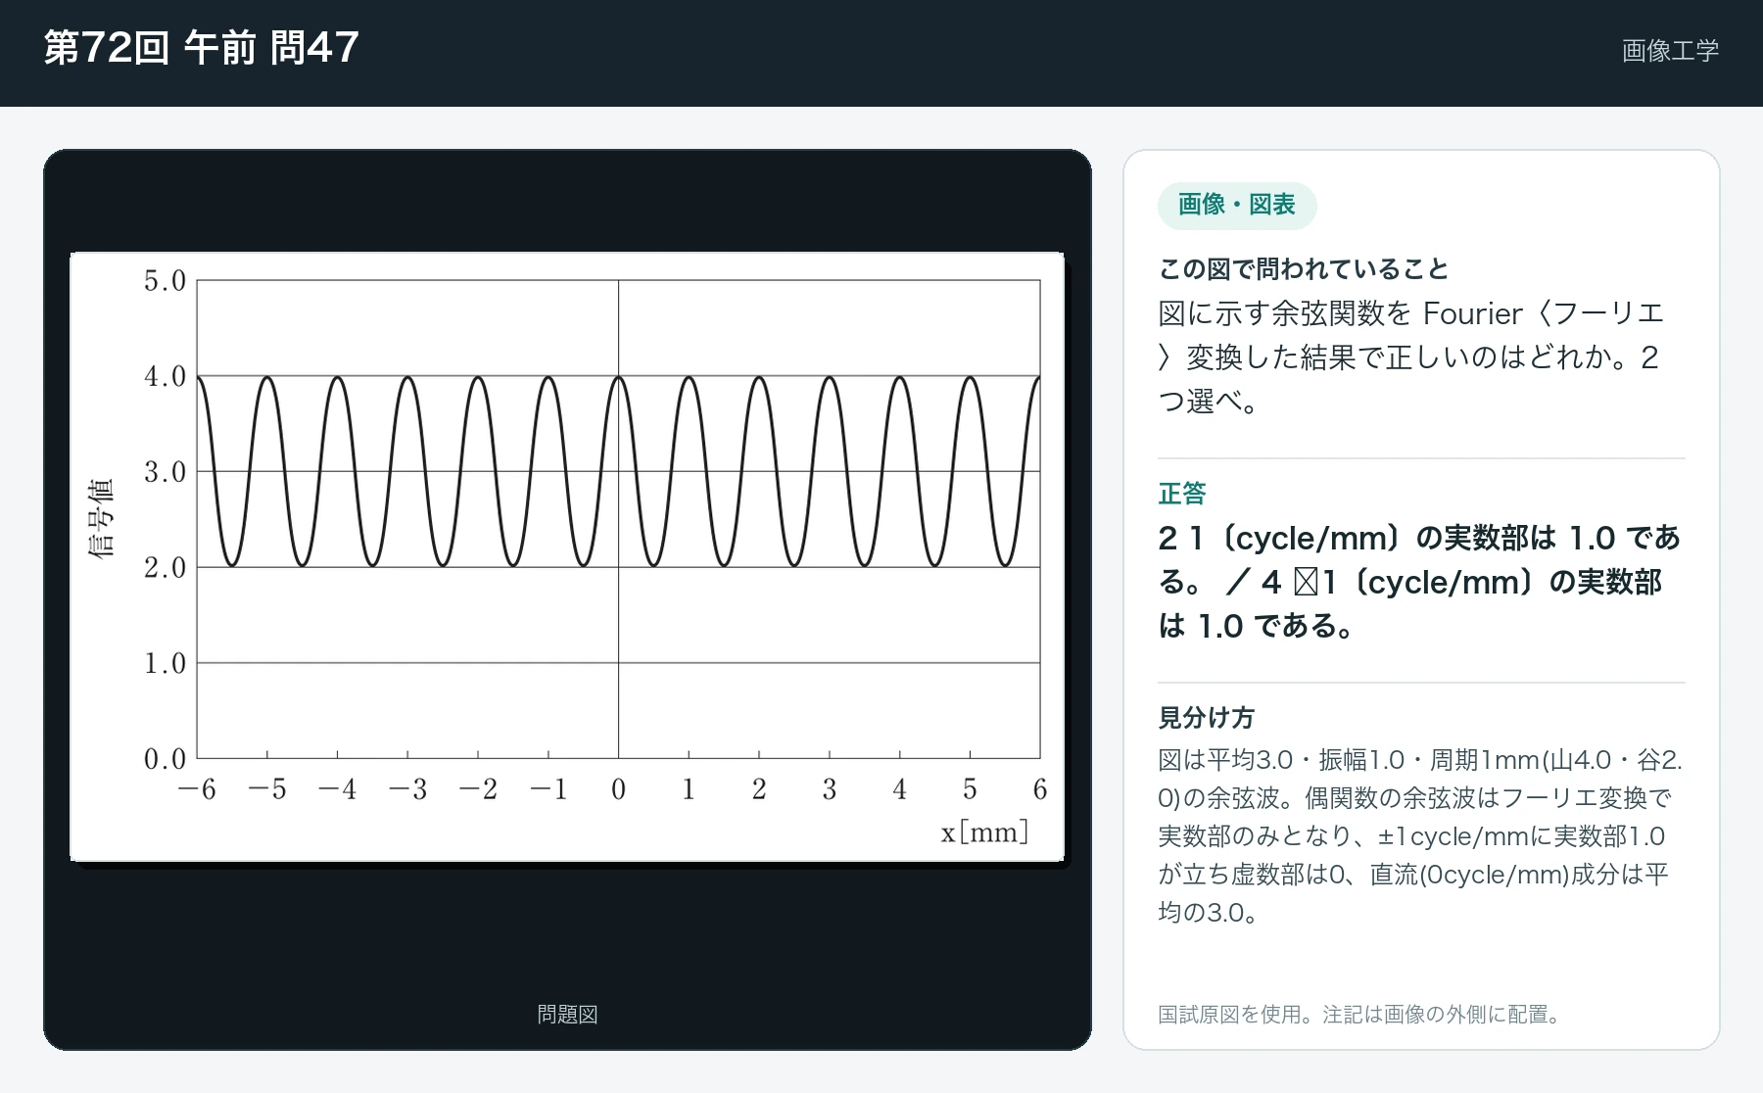Screen dimensions: 1763x1093
Task: Click the y-axis value 5.0
Action: [165, 281]
